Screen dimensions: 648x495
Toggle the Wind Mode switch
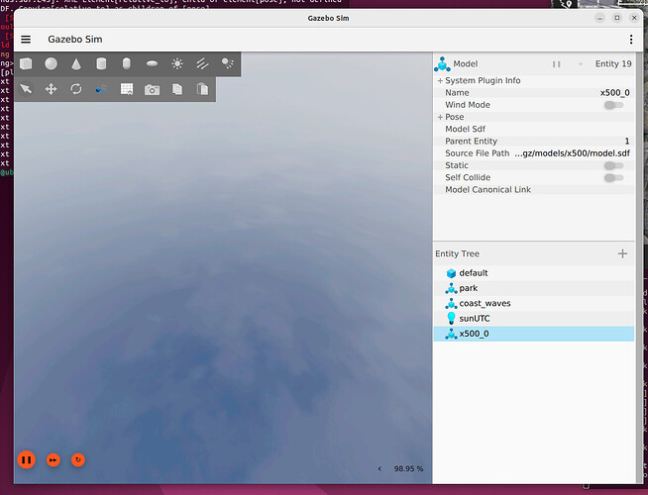[x=613, y=105]
